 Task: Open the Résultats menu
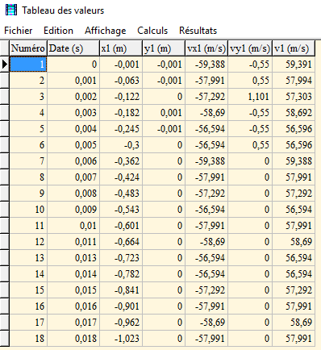click(x=198, y=31)
